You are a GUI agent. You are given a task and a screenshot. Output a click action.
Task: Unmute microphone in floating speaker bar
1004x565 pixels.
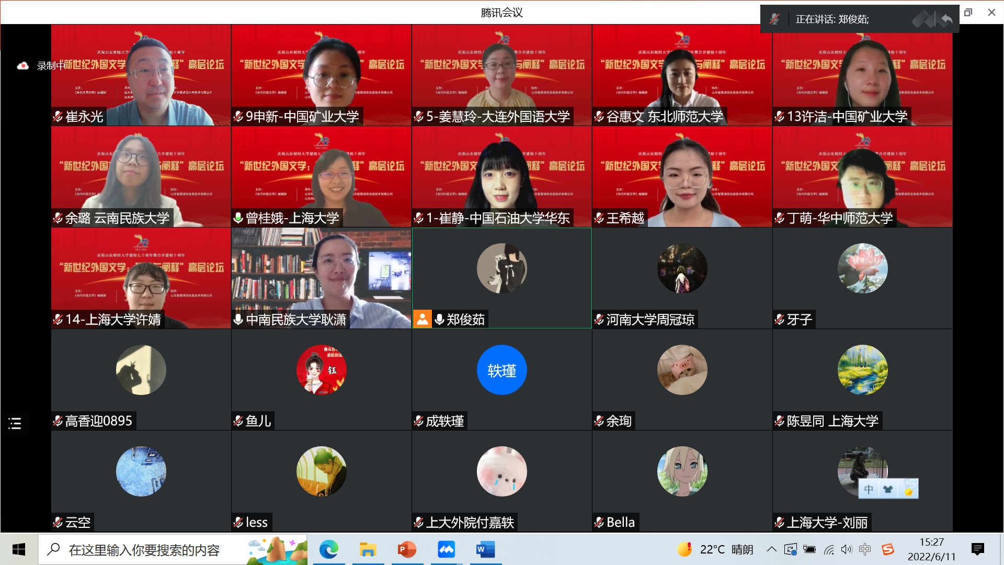tap(774, 19)
